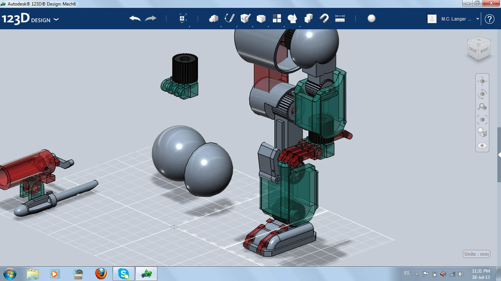Image resolution: width=501 pixels, height=281 pixels.
Task: Open the Grouping tool menu
Action: click(293, 19)
